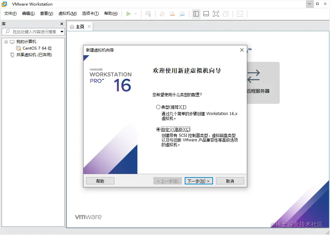This screenshot has width=330, height=235.
Task: Close the 库 library panel
Action: tap(62, 24)
